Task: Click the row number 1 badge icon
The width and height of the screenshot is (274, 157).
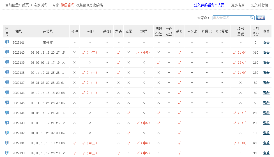Action: 7,42
